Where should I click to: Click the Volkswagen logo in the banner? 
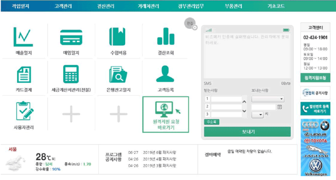(x=316, y=168)
